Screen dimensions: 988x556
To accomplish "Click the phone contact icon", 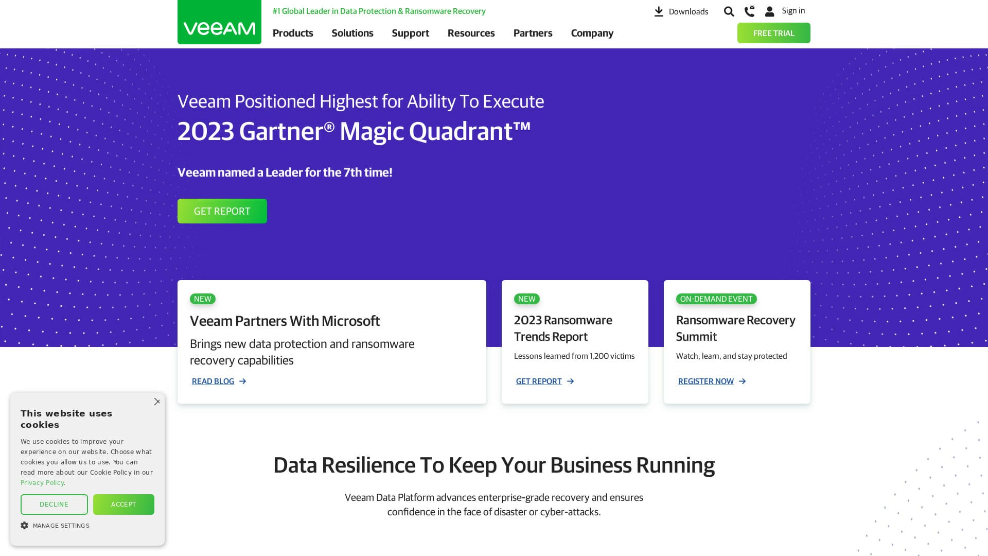I will pos(749,11).
